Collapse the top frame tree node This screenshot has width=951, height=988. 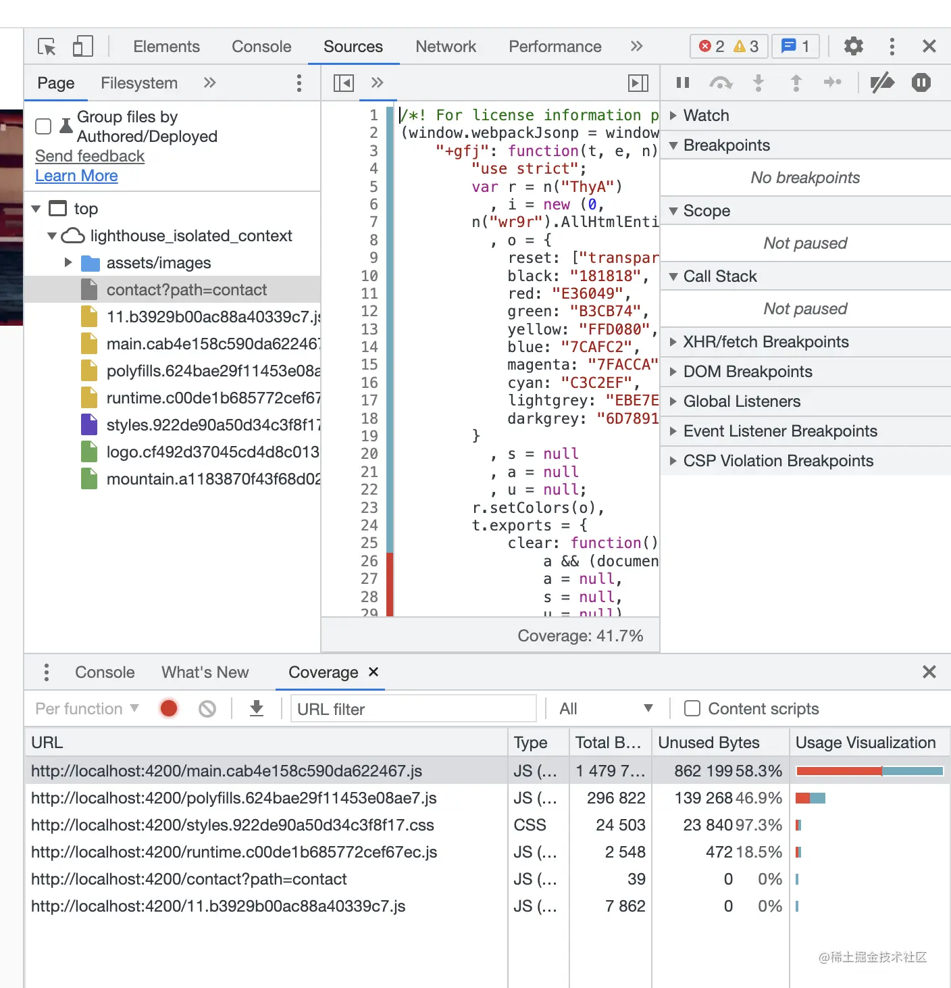click(x=36, y=209)
